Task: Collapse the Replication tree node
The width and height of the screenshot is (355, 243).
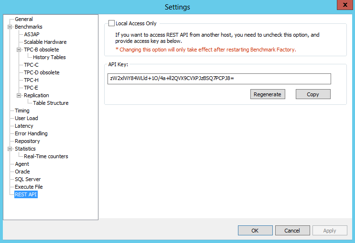Action: coord(19,95)
